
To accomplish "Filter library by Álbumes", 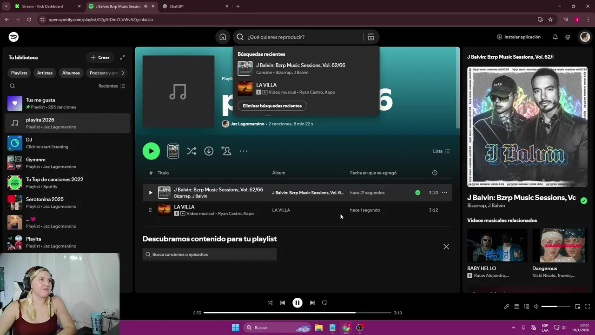I will pos(71,73).
